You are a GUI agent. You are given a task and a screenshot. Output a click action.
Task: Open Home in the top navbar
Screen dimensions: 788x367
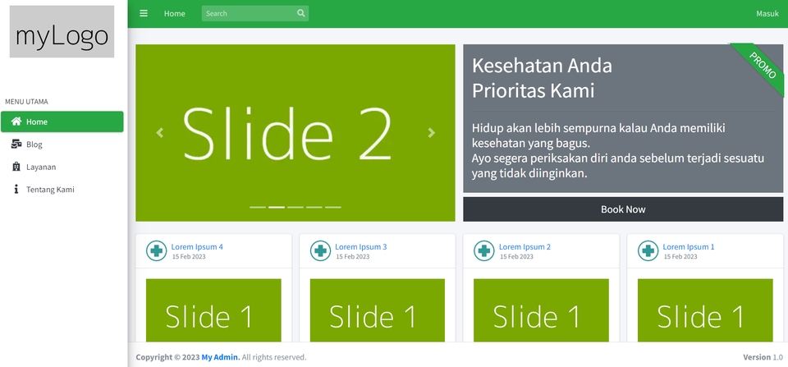click(x=174, y=14)
